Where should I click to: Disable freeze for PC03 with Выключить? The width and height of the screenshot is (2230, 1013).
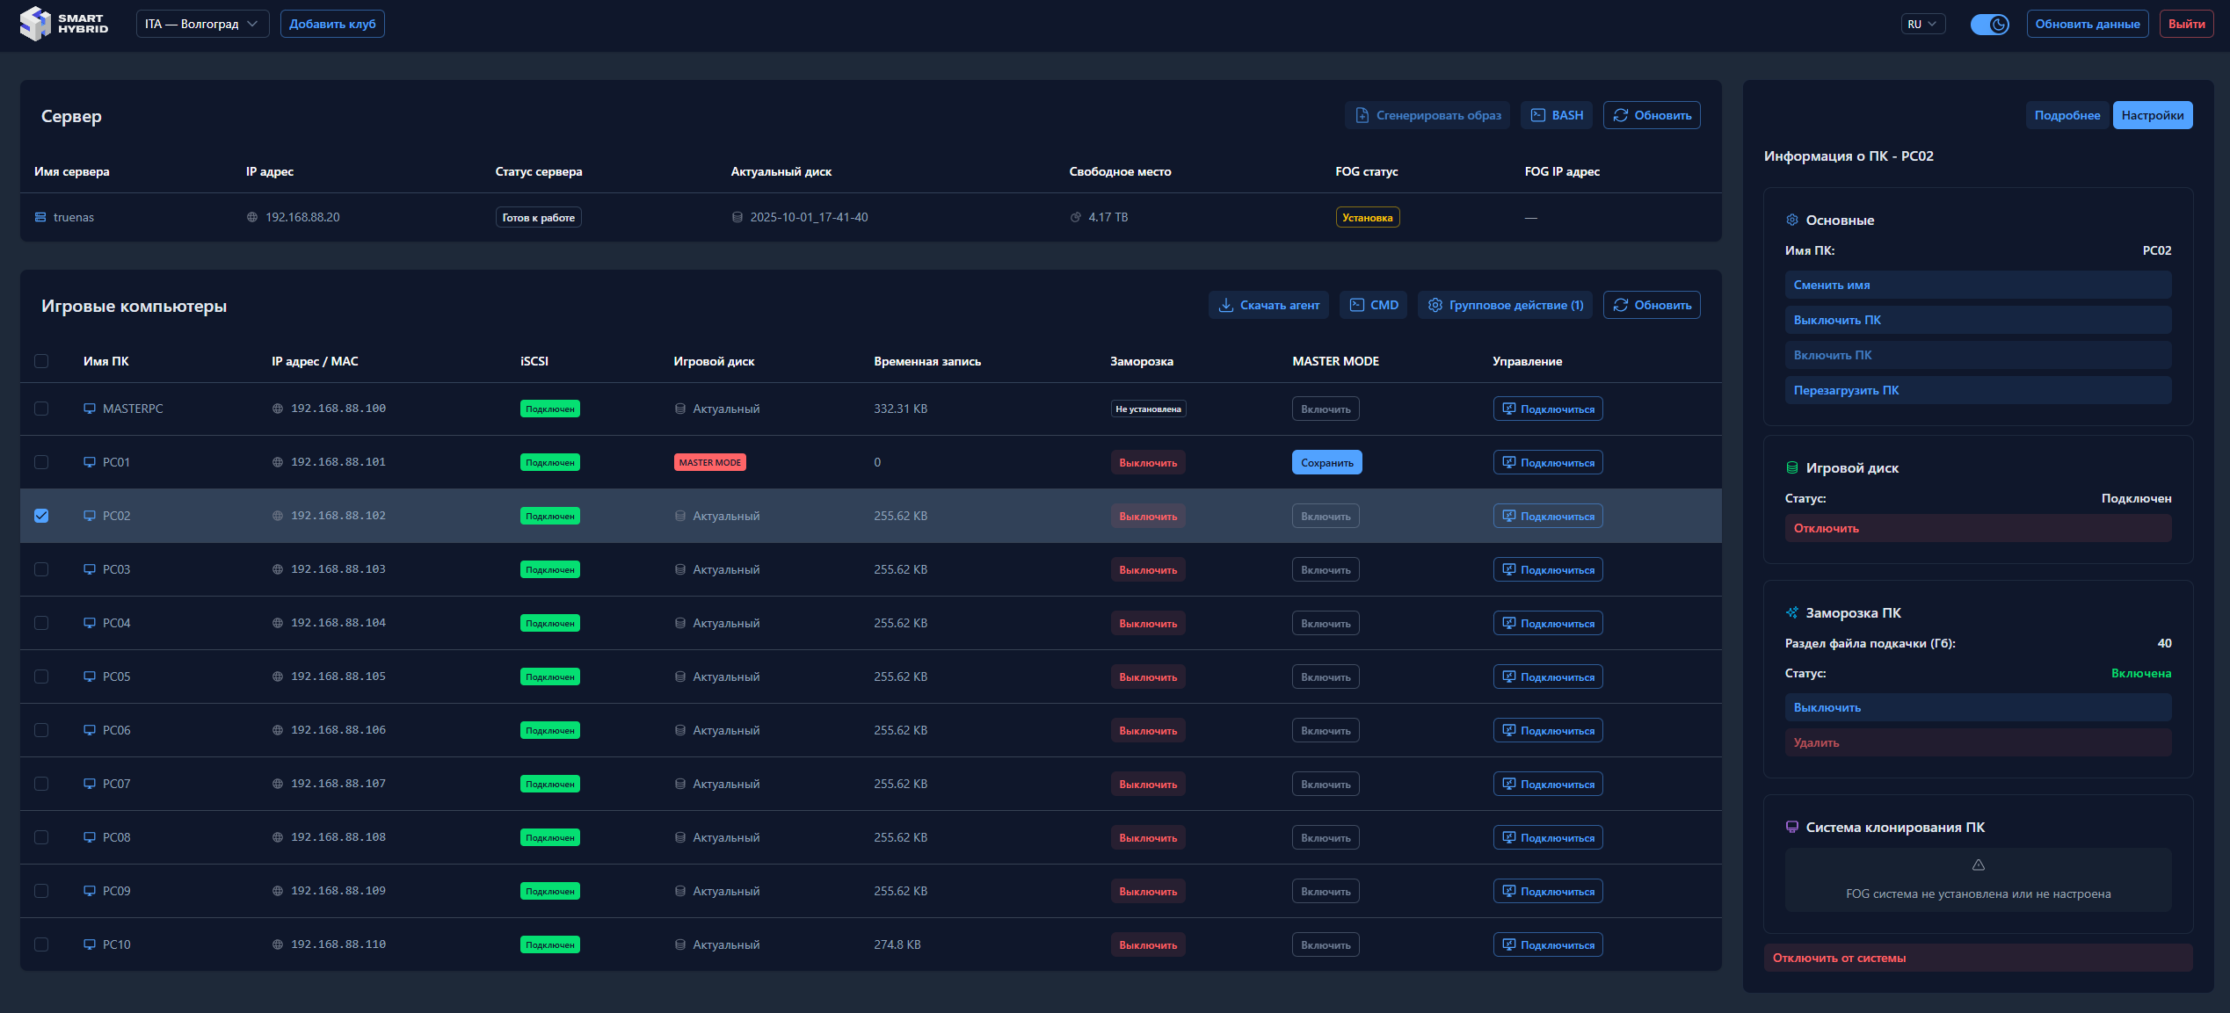(x=1148, y=569)
